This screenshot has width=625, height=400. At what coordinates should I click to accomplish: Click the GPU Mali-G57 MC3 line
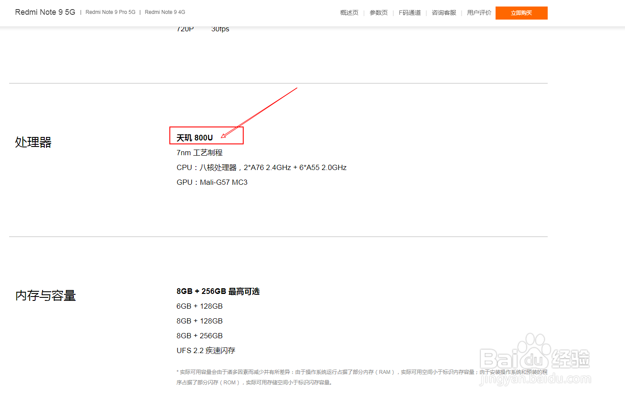pos(212,182)
